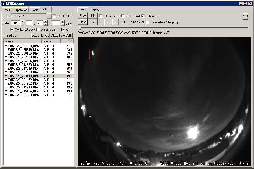Sort clips by Media column header
Screen dimensions: 254x169
coord(51,41)
